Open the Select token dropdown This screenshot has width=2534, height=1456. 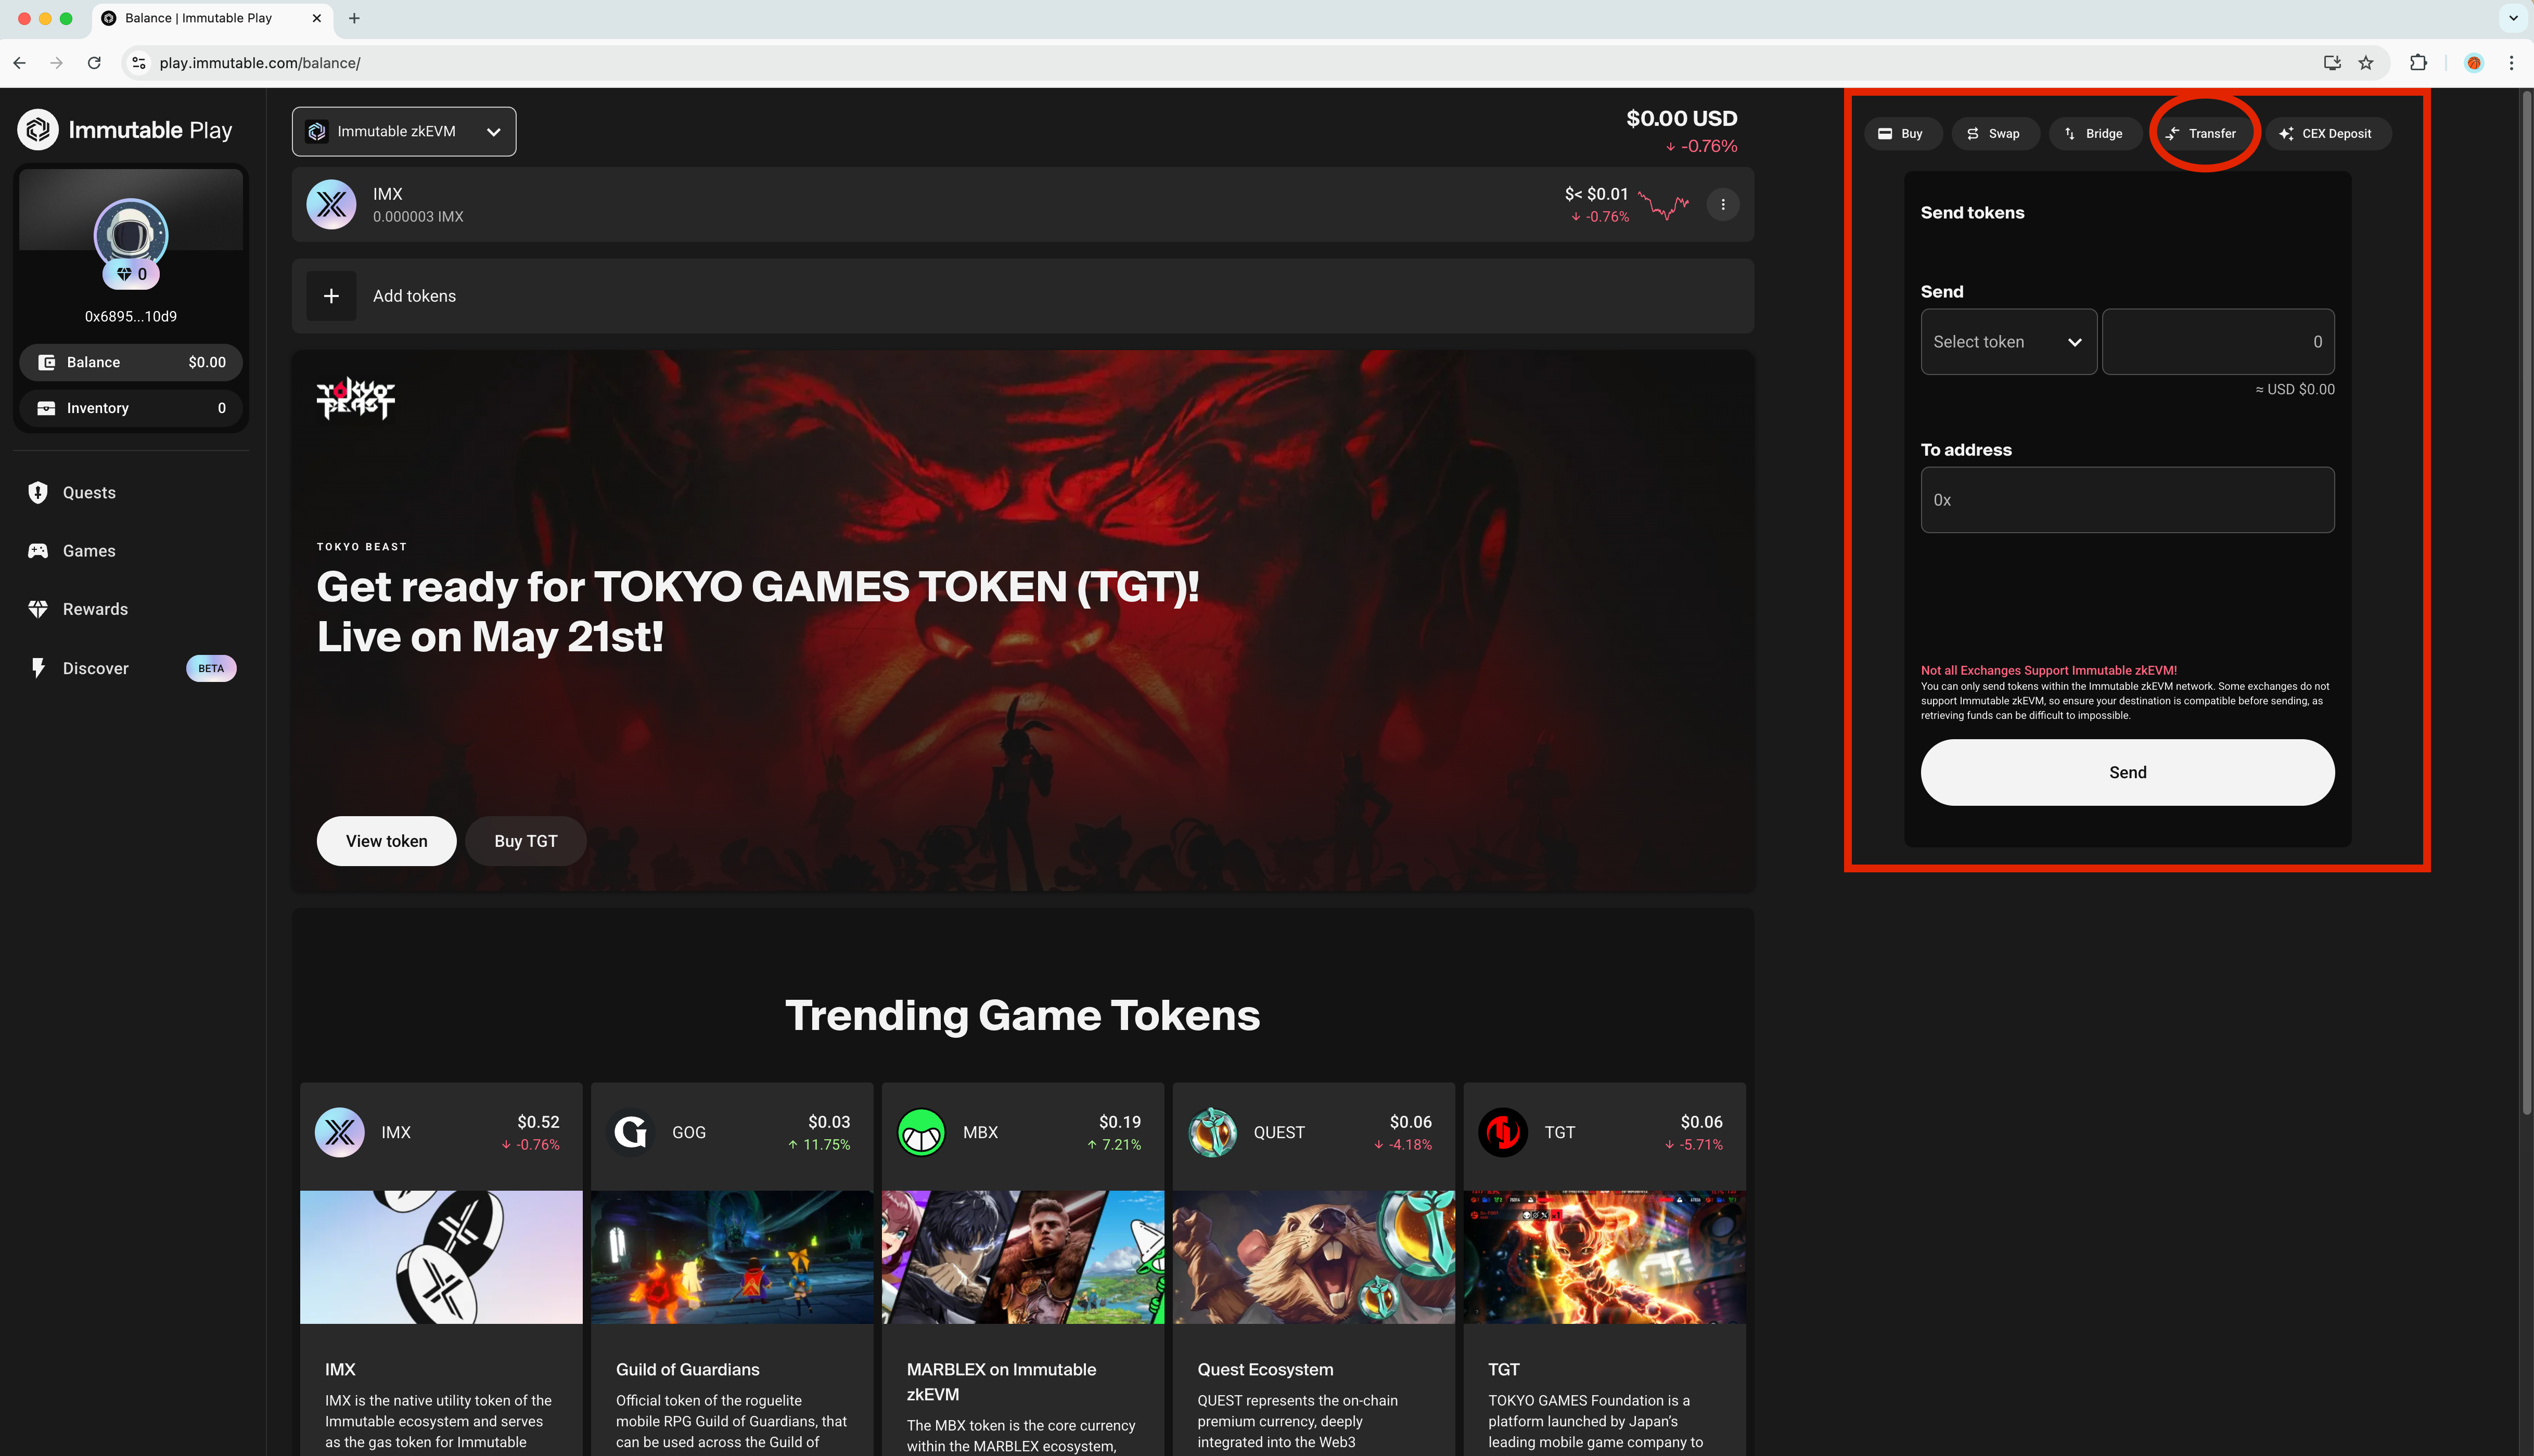(x=2008, y=342)
